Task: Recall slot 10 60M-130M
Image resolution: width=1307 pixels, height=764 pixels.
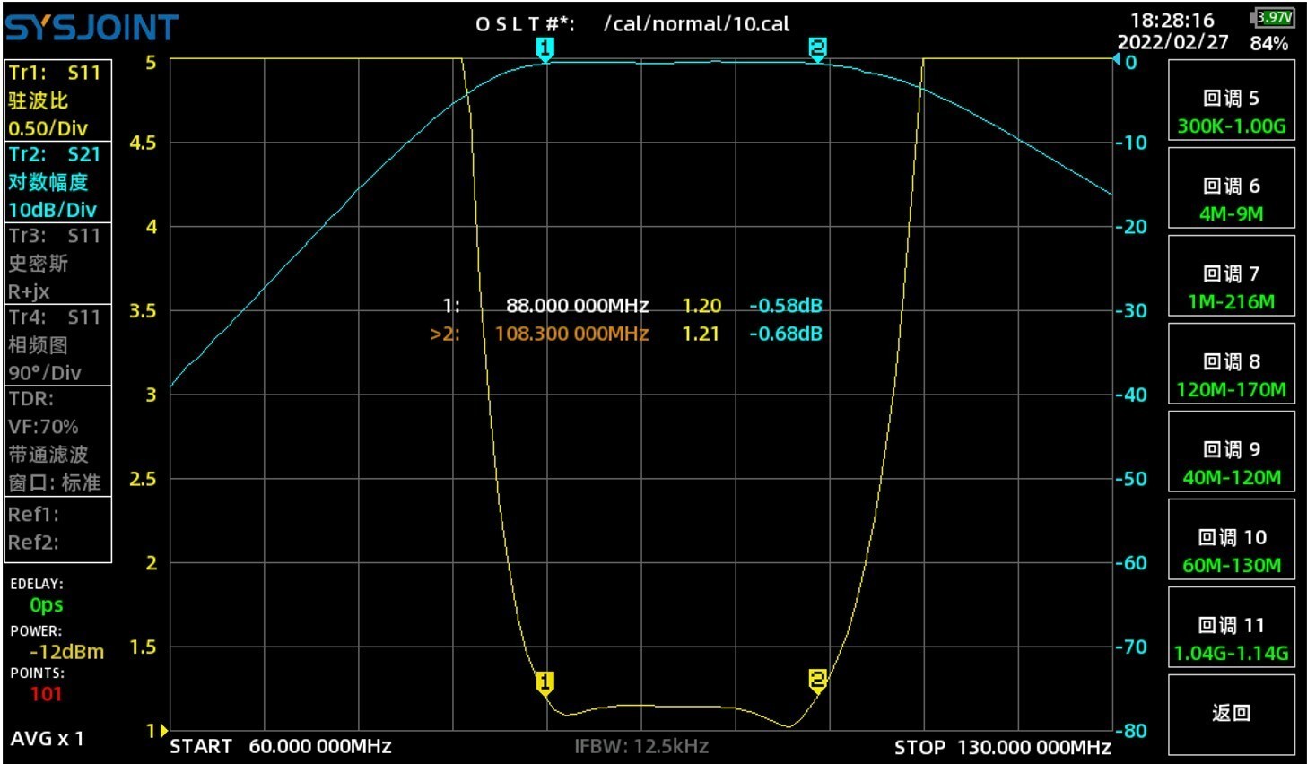Action: tap(1232, 540)
